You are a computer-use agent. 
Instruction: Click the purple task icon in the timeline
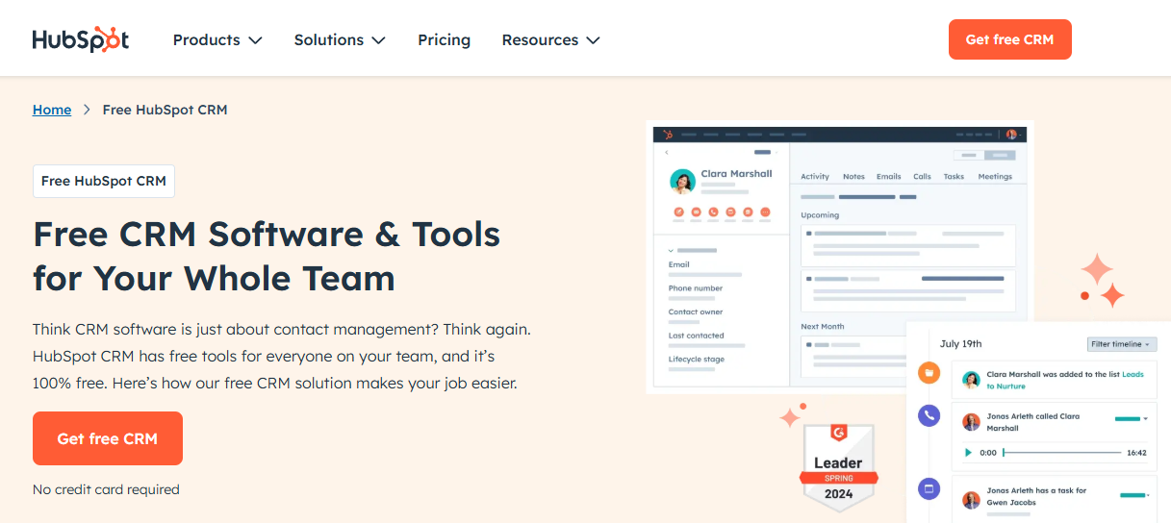pyautogui.click(x=929, y=488)
